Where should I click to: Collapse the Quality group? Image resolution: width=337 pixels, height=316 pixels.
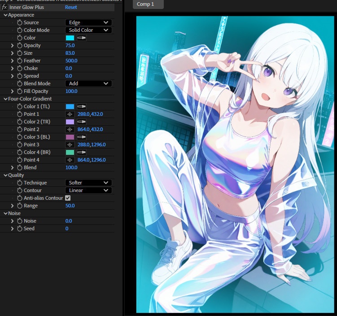click(x=5, y=175)
